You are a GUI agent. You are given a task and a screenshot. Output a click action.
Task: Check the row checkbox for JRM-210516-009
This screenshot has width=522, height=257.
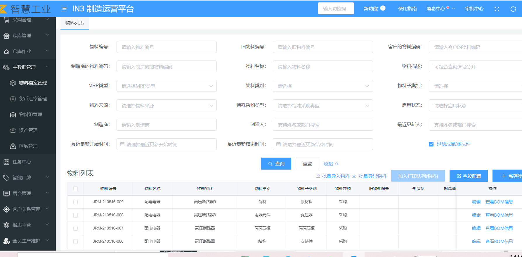75,202
